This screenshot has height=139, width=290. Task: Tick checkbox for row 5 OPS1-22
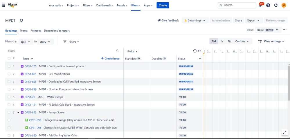pyautogui.click(x=9, y=97)
